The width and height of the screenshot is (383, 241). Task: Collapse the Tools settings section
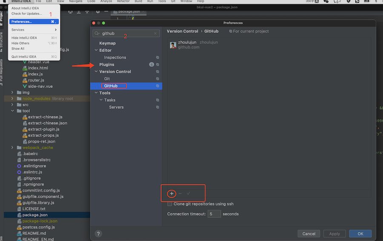tap(96, 93)
